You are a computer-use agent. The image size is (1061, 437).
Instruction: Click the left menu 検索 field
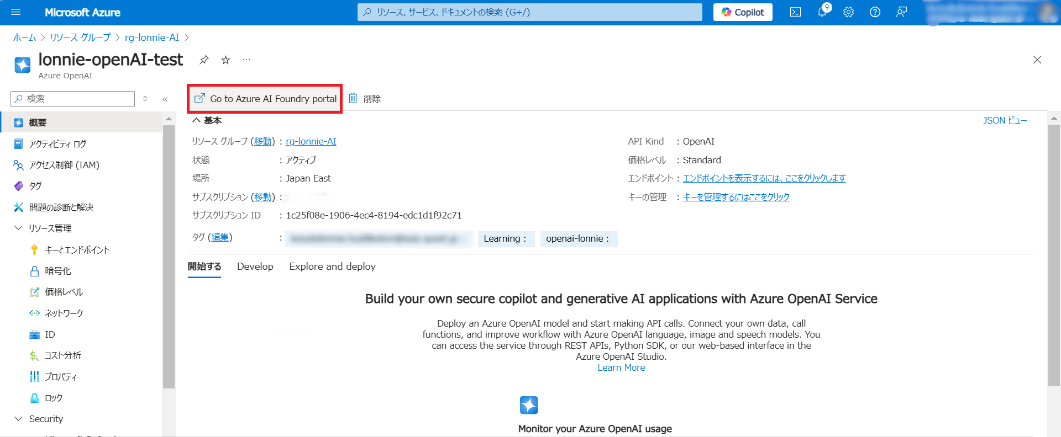pos(73,99)
